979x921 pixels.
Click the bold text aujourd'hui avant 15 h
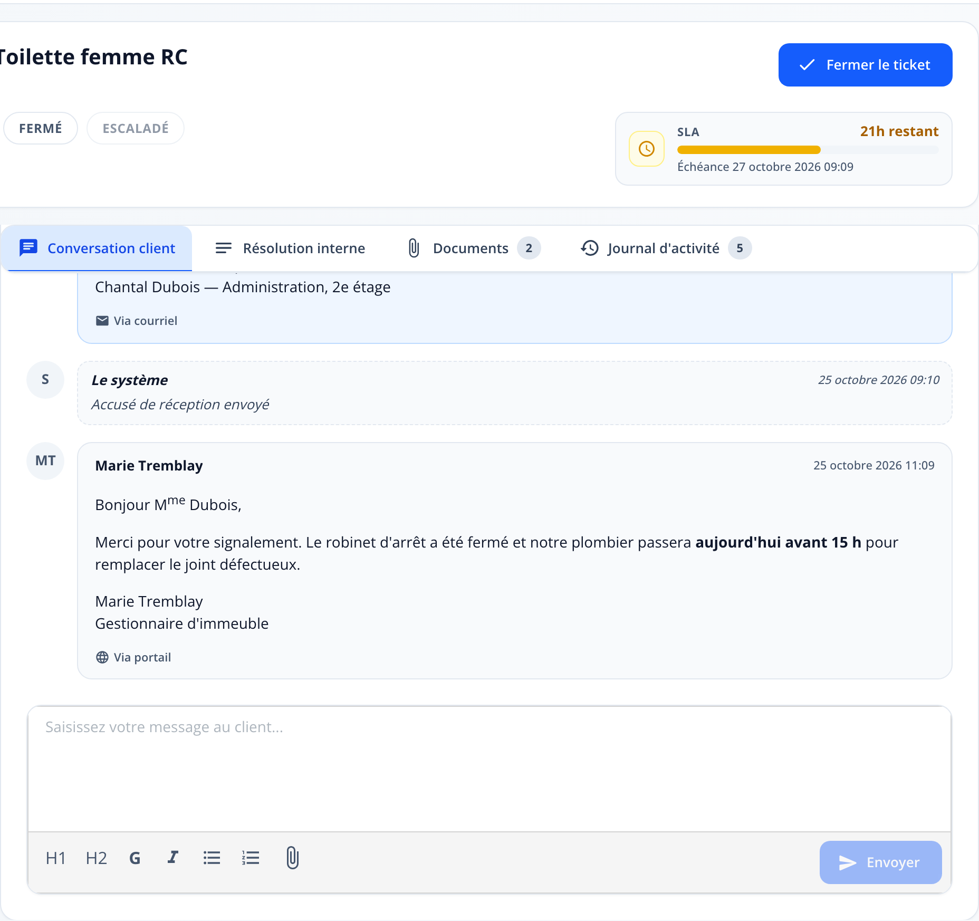(778, 542)
